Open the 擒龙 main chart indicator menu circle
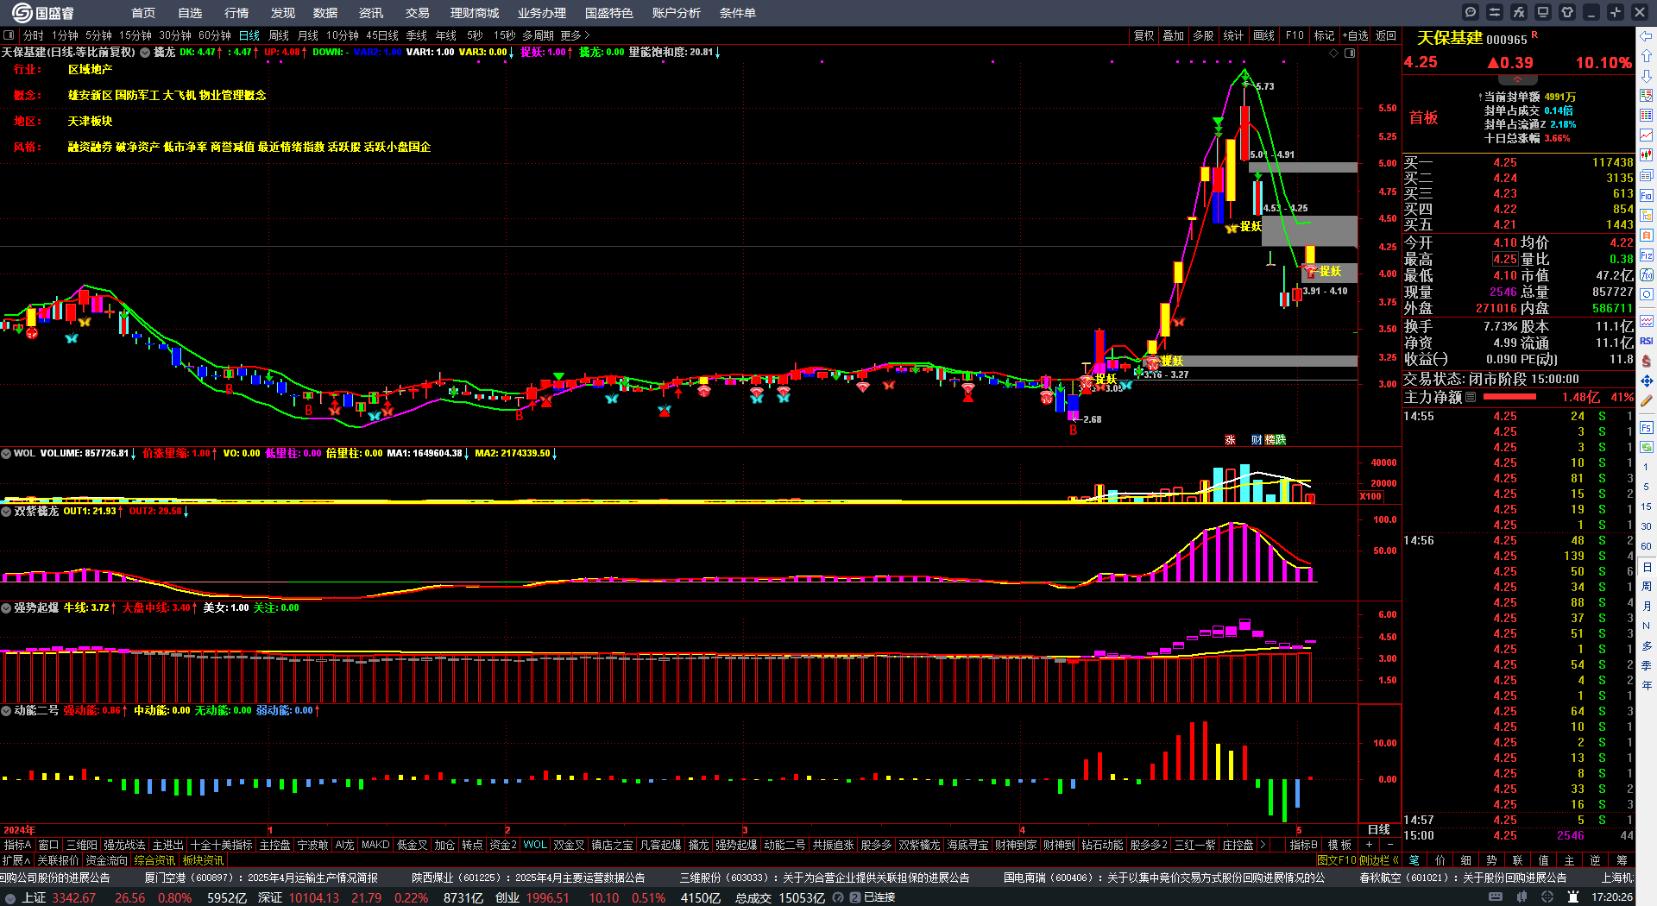 146,52
